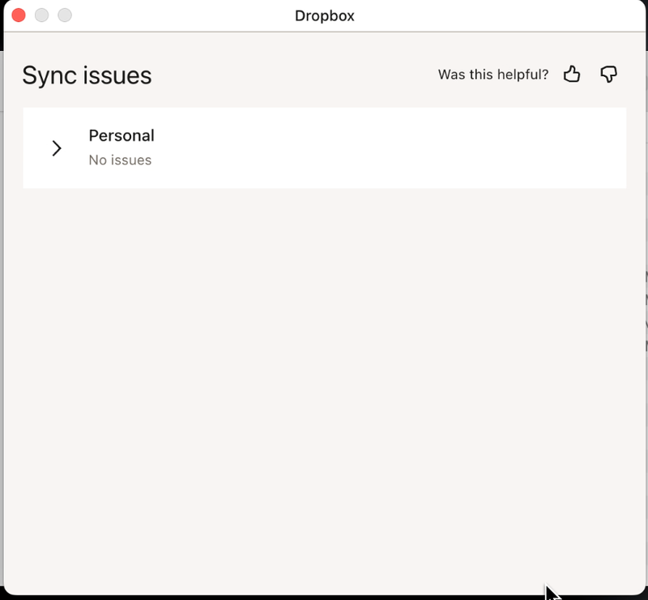Click title bar space right of Dropbox title
Image resolution: width=648 pixels, height=600 pixels.
pos(486,15)
